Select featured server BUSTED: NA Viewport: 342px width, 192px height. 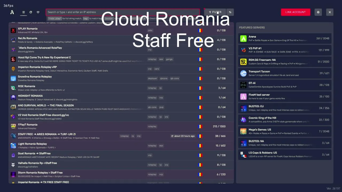285,143
